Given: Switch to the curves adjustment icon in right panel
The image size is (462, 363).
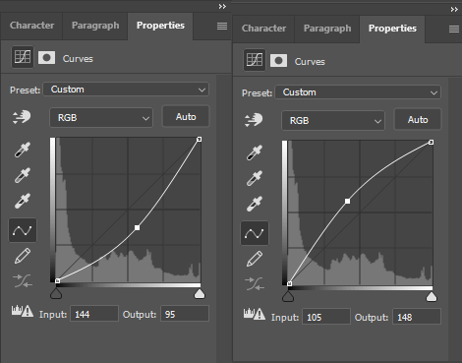Looking at the screenshot, I should pos(255,60).
